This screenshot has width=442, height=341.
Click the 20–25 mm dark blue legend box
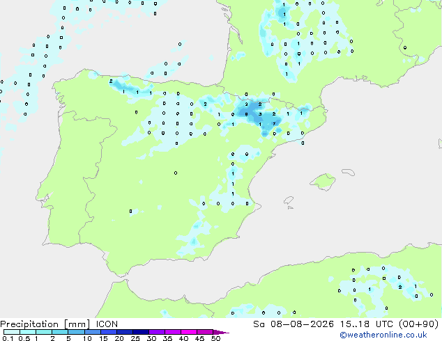pos(125,332)
